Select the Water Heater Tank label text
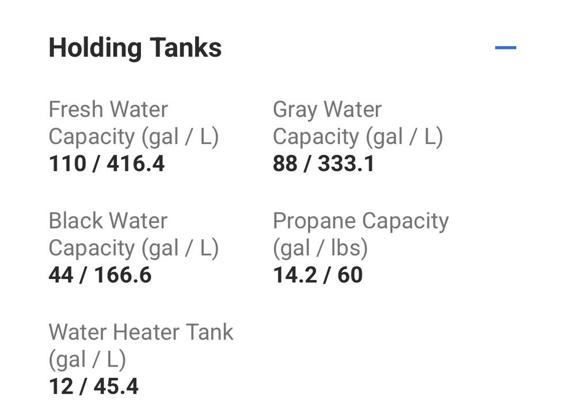Screen dimensions: 587x420 [141, 332]
